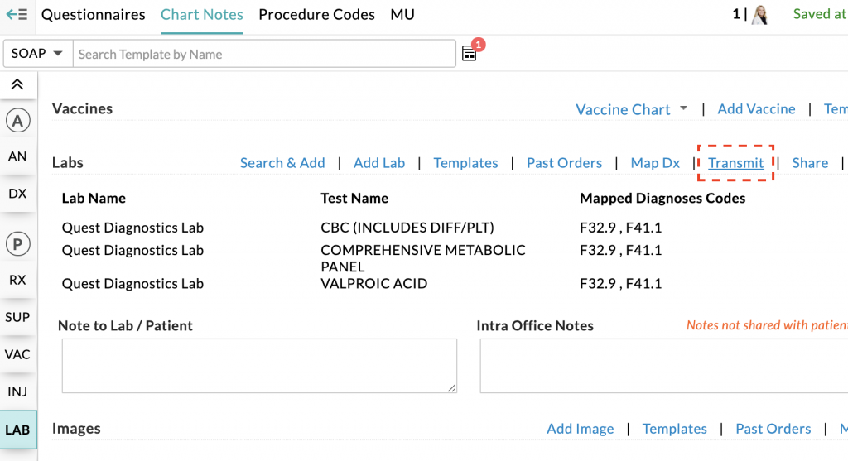This screenshot has width=848, height=461.
Task: Click the Search Template by Name field
Action: pyautogui.click(x=264, y=54)
